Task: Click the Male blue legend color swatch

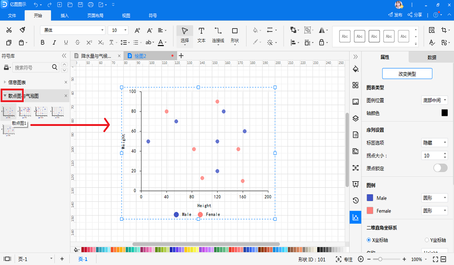Action: click(x=370, y=198)
